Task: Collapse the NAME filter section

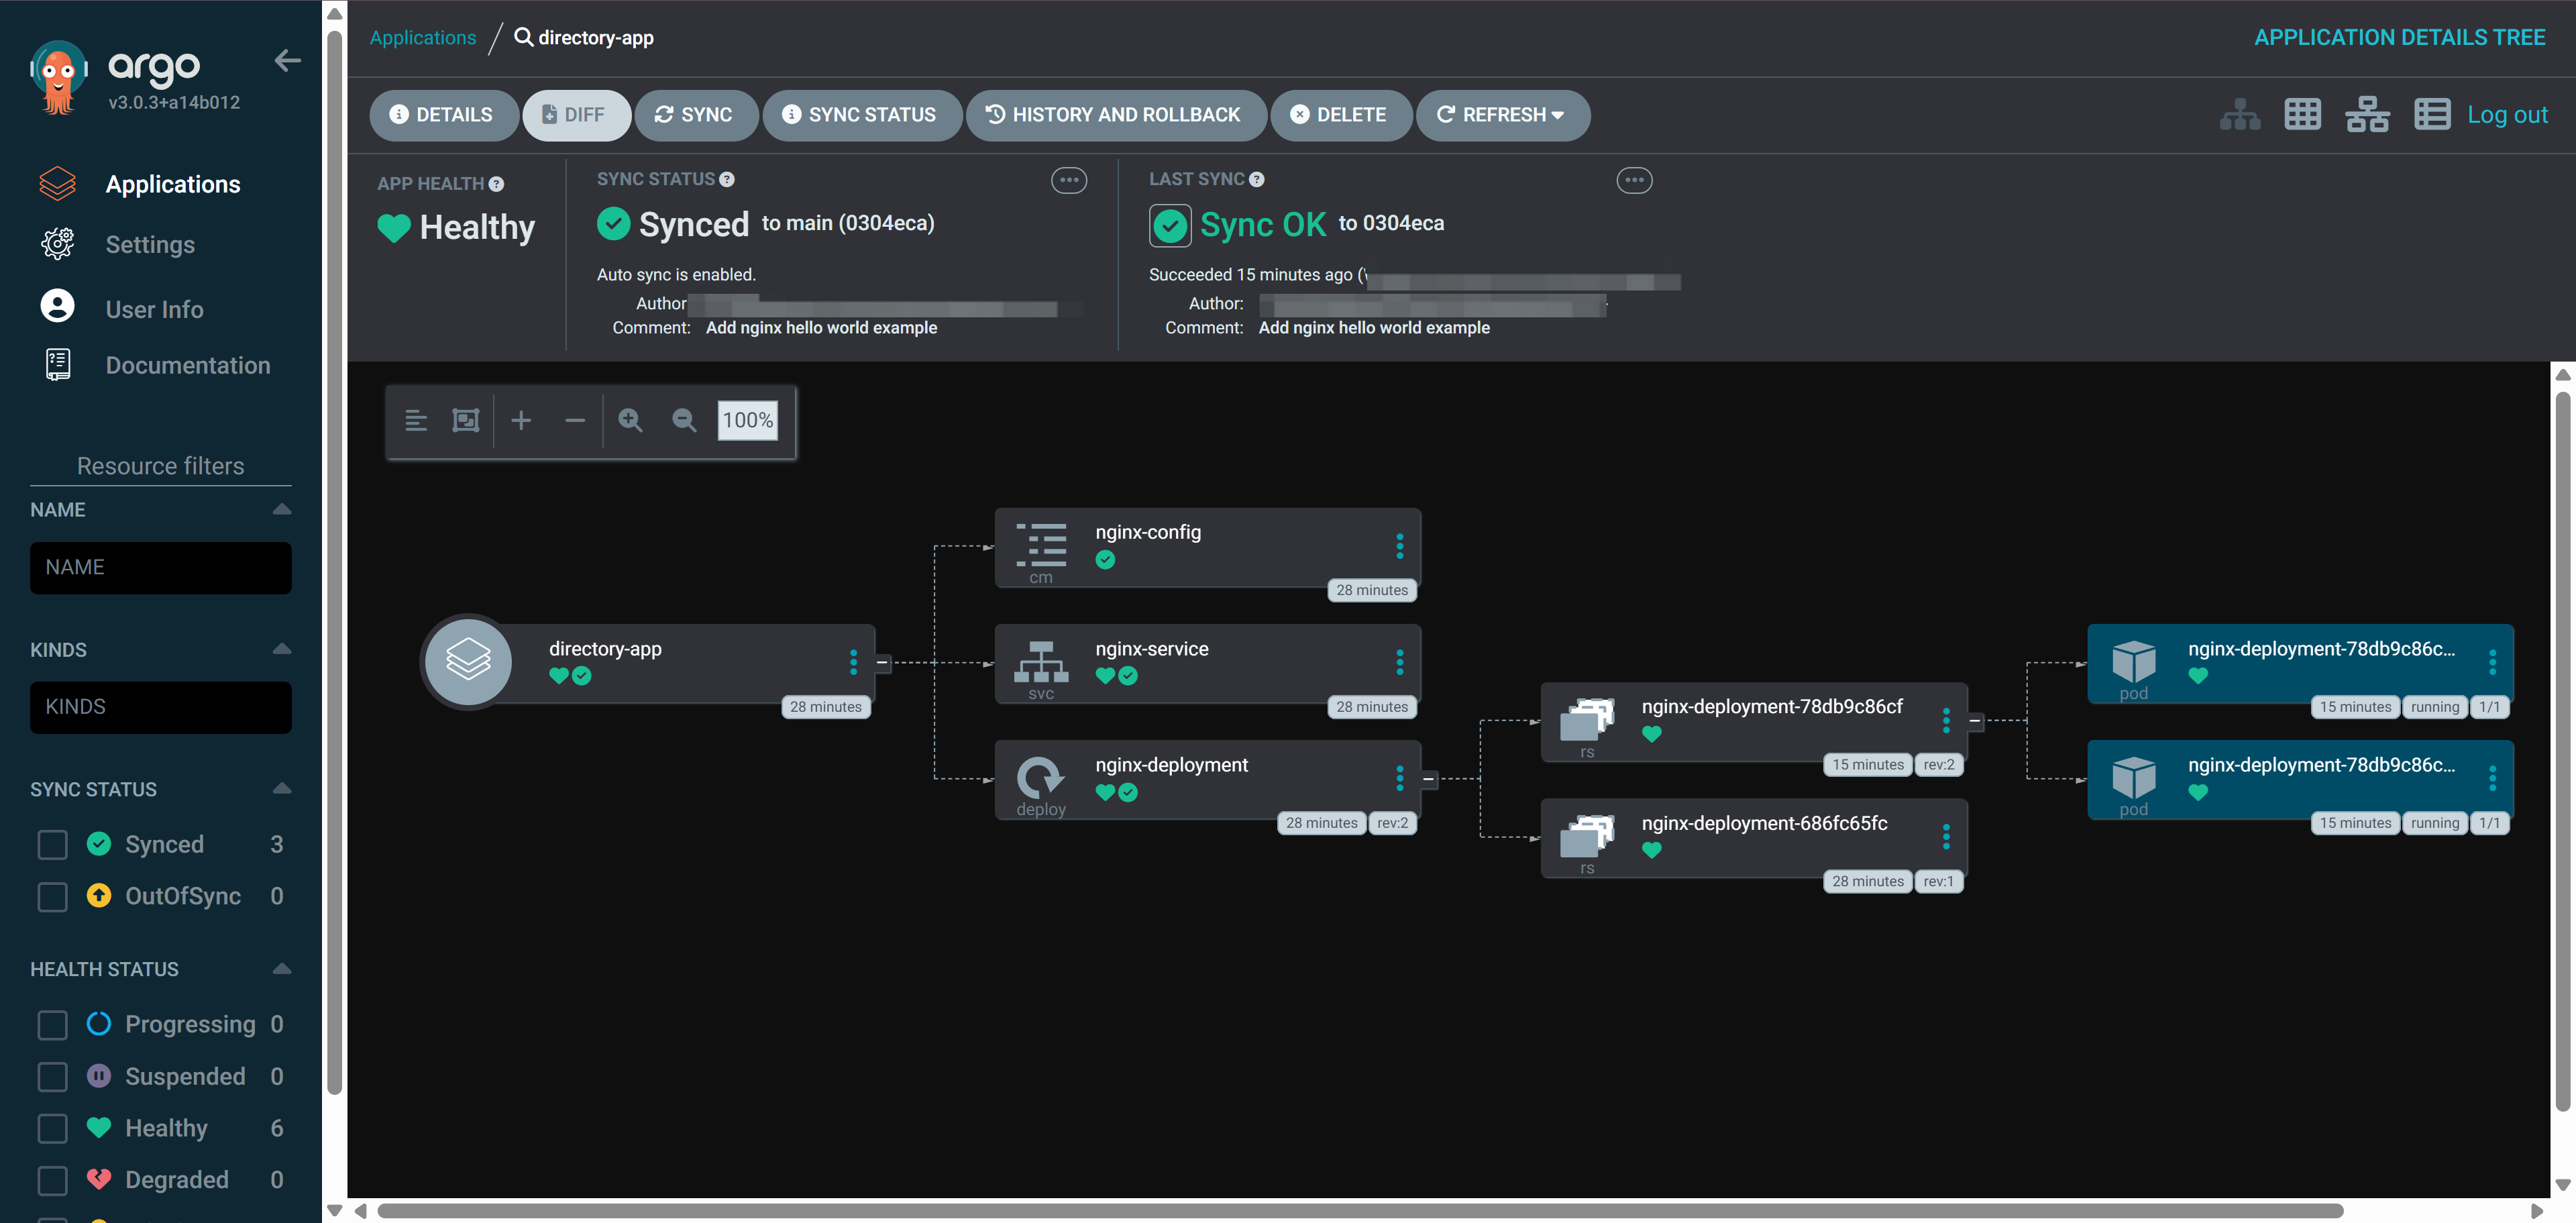Action: click(282, 509)
